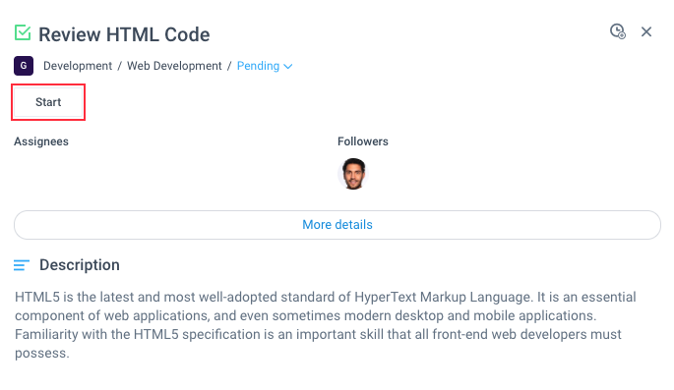674x390 pixels.
Task: Start the task with Start button
Action: tap(48, 102)
